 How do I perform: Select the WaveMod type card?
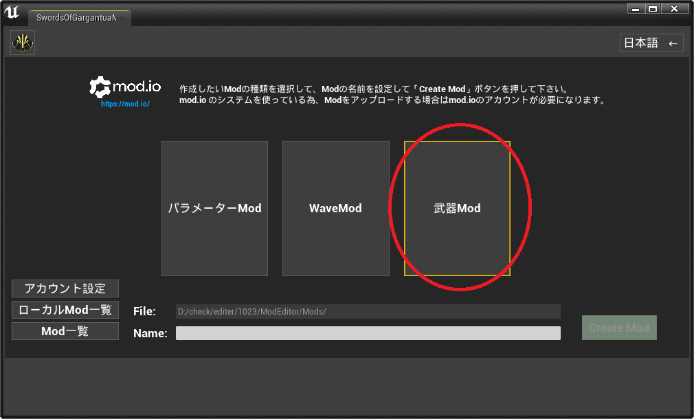[335, 208]
